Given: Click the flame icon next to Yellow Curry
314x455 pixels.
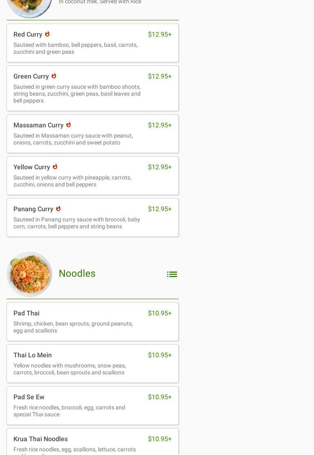Looking at the screenshot, I should [x=55, y=167].
